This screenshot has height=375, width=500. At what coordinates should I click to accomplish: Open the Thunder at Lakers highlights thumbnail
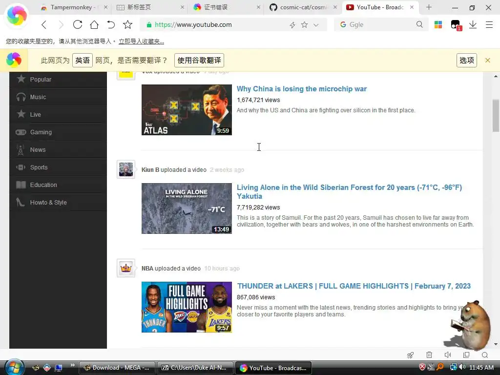tap(187, 307)
